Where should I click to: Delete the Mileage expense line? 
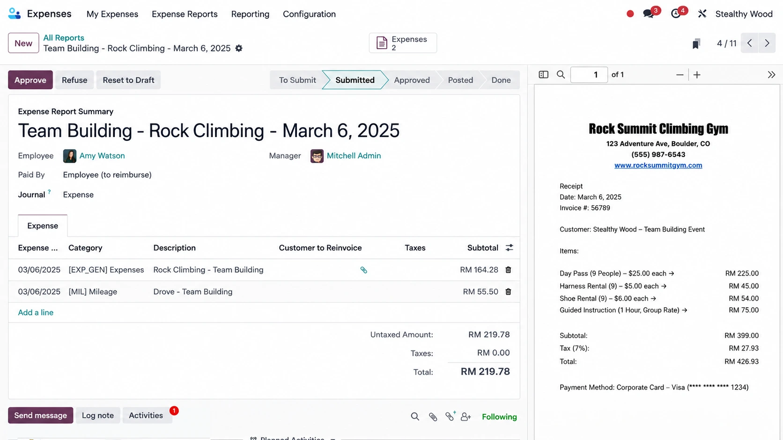(x=508, y=292)
